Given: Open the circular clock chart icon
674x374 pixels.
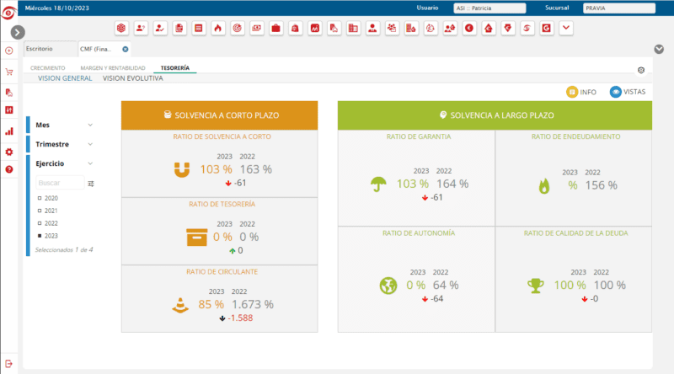Looking at the screenshot, I should click(431, 29).
